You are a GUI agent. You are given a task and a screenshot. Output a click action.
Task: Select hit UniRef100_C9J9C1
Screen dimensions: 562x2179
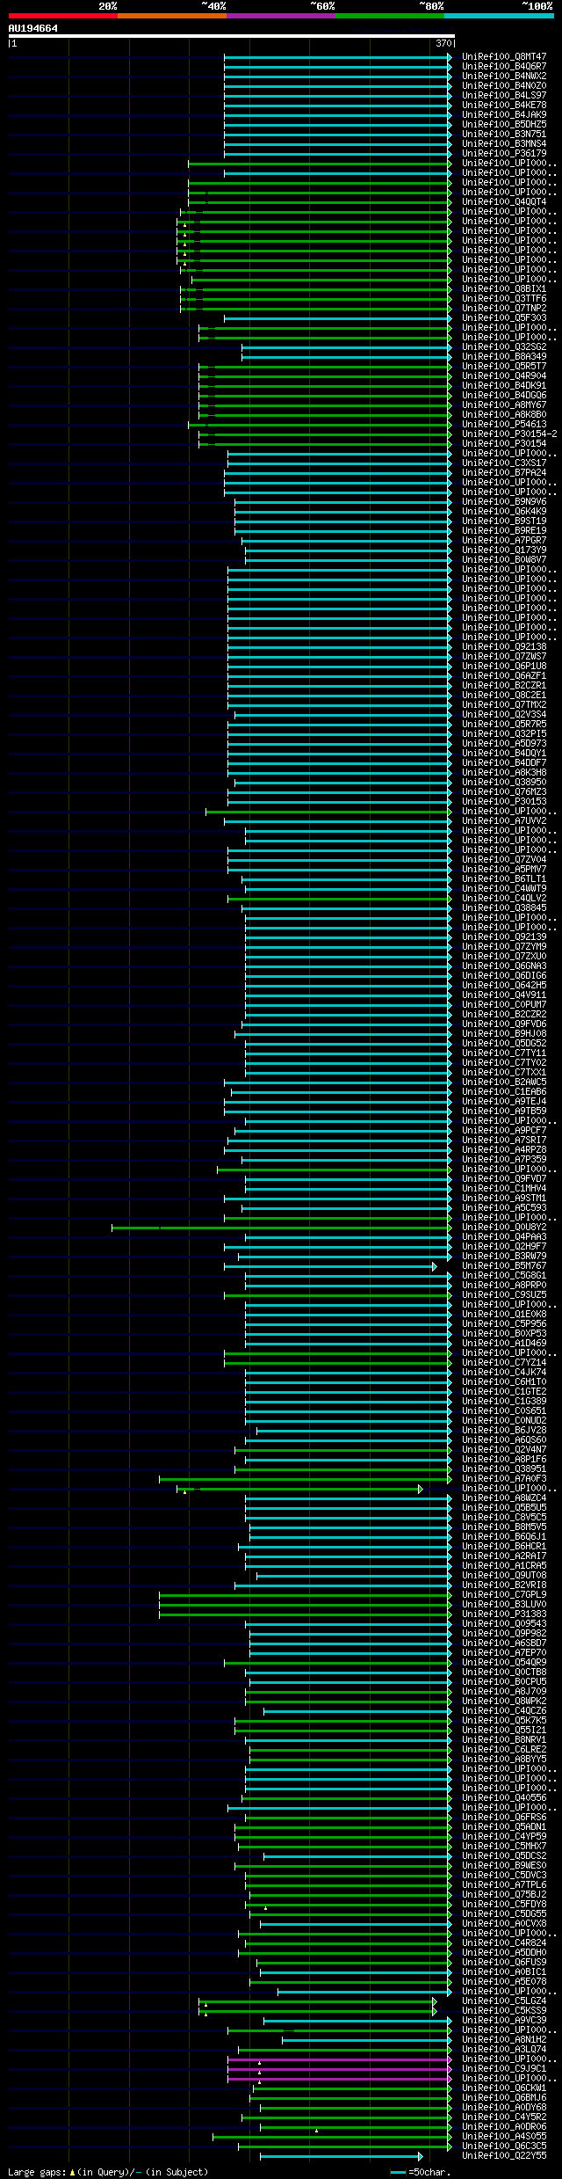504,2069
